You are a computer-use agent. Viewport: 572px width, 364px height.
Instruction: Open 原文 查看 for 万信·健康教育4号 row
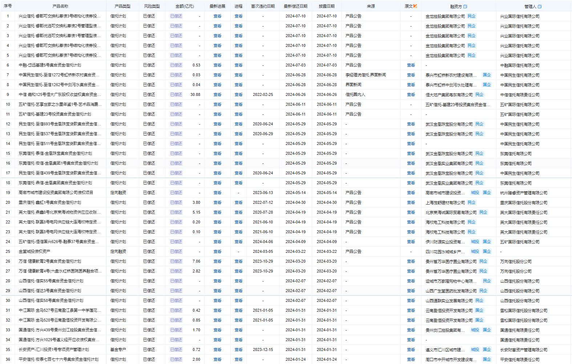coord(411,271)
